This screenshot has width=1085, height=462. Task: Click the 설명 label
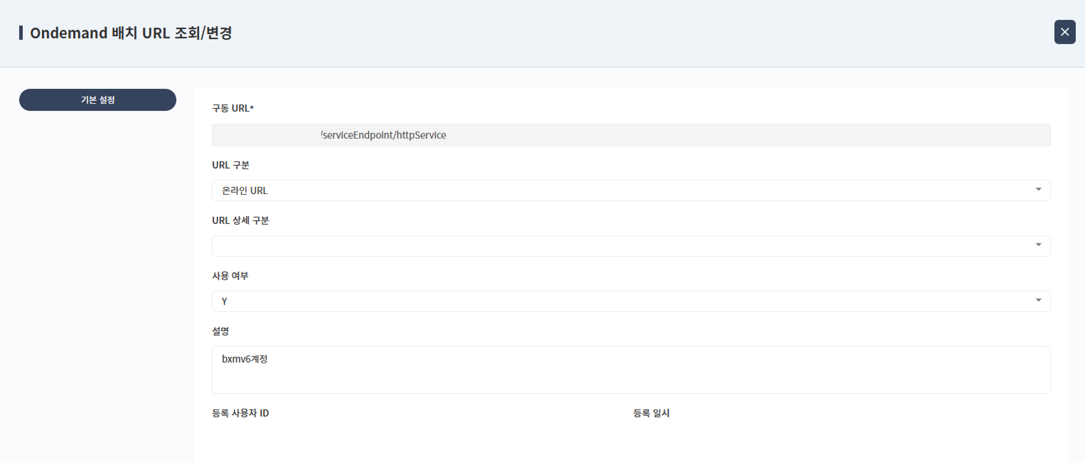click(x=220, y=331)
